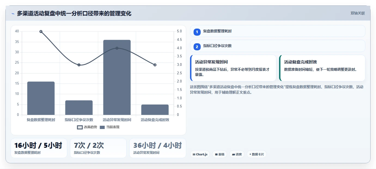Click the summary paragraph starting 这张图围绕
The image size is (376, 169).
(277, 90)
